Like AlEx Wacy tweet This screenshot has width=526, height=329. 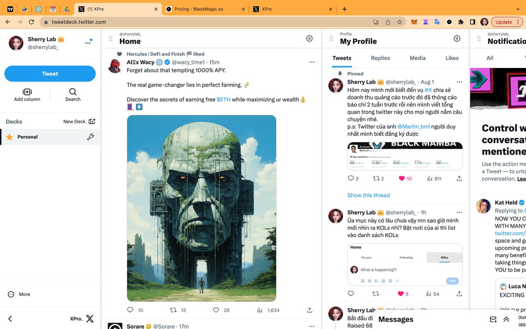coord(216,310)
